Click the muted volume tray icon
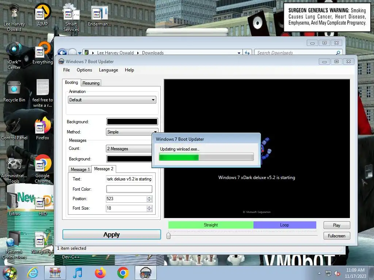The image size is (374, 280). (x=337, y=273)
